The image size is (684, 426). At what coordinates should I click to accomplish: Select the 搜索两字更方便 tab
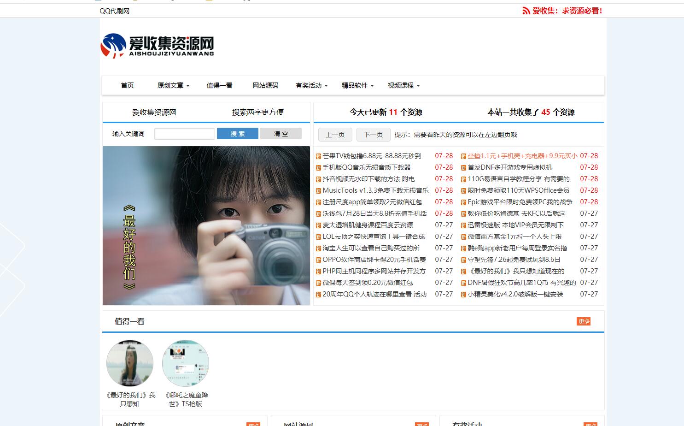pos(258,112)
